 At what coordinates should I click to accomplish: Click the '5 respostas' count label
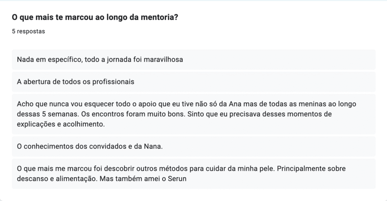click(28, 31)
